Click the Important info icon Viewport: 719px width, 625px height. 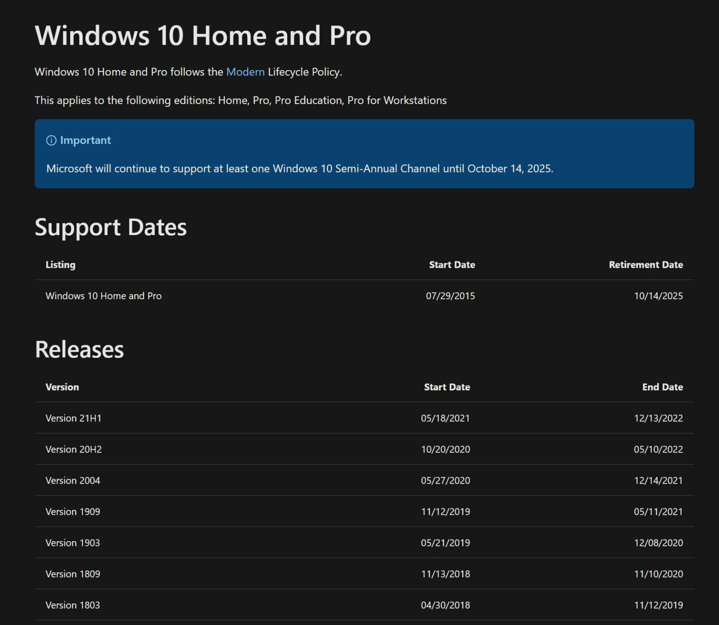click(x=51, y=140)
